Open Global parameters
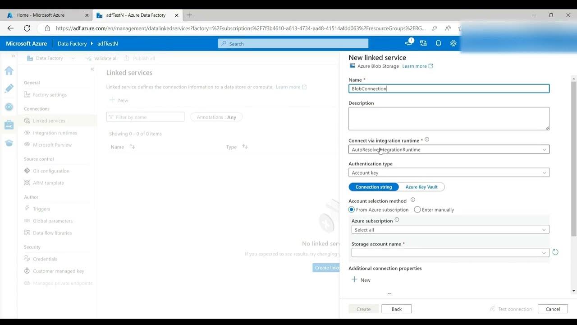577x325 pixels. [53, 221]
